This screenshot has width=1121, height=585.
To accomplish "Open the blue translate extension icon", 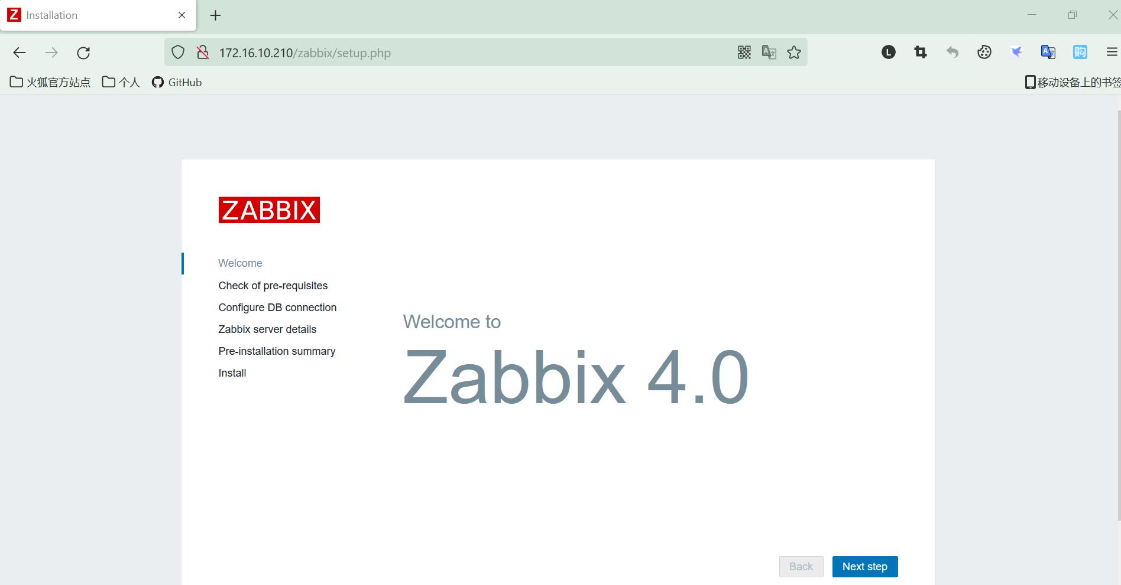I will [1048, 53].
